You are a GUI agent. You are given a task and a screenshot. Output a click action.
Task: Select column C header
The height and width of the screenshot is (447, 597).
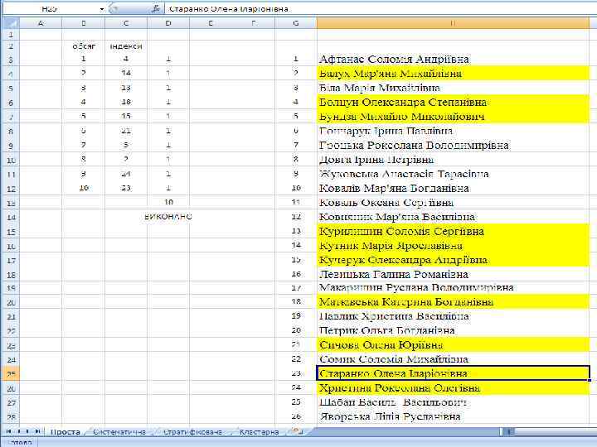[x=126, y=23]
